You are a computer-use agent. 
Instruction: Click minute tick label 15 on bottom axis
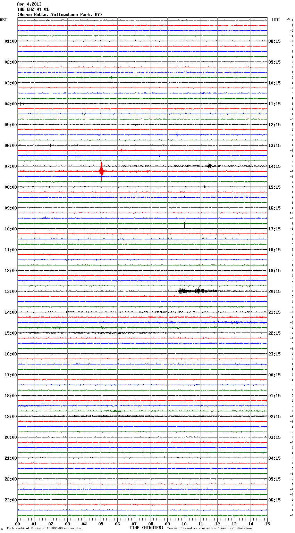[267, 524]
